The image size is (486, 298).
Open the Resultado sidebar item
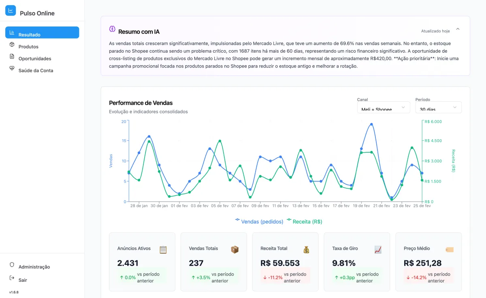pyautogui.click(x=42, y=32)
